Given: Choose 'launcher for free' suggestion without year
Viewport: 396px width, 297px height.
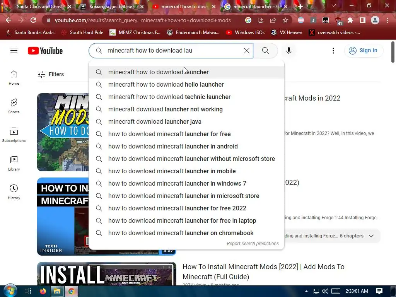Looking at the screenshot, I should coord(186,134).
